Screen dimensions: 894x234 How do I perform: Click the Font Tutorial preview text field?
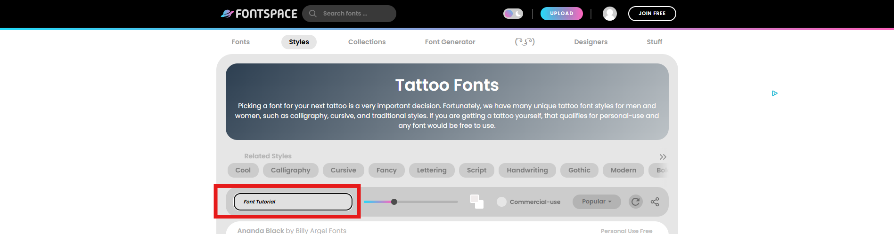click(293, 202)
